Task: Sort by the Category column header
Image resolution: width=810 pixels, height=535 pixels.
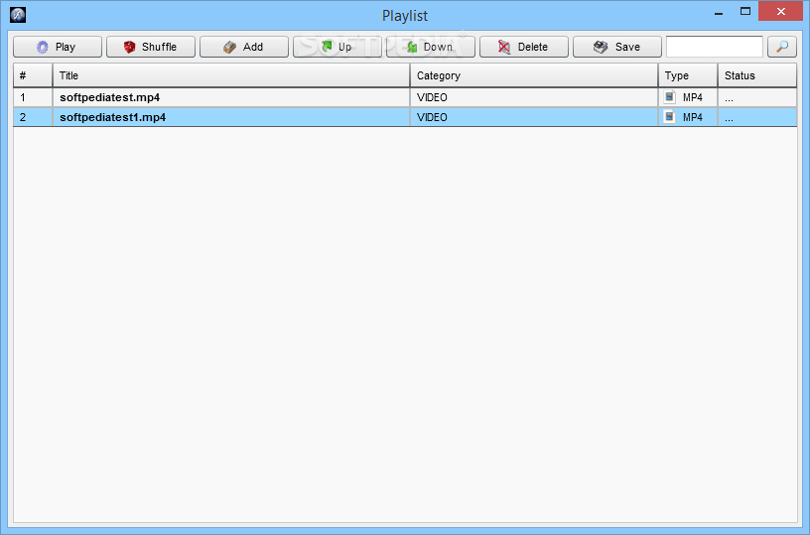Action: tap(534, 75)
